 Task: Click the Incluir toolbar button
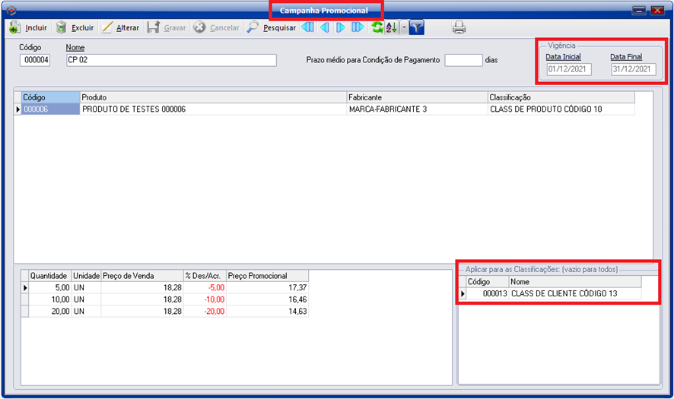[27, 28]
